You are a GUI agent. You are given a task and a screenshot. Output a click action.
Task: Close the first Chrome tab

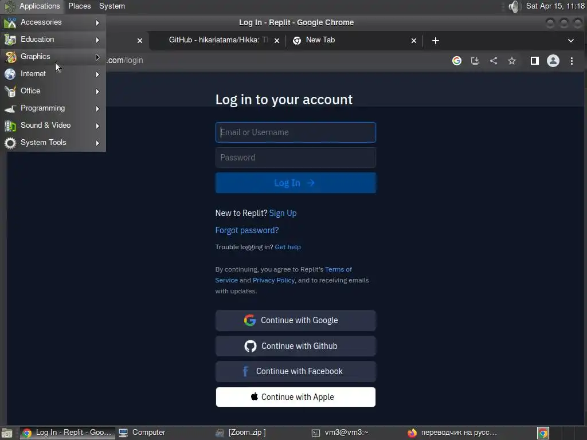point(140,41)
